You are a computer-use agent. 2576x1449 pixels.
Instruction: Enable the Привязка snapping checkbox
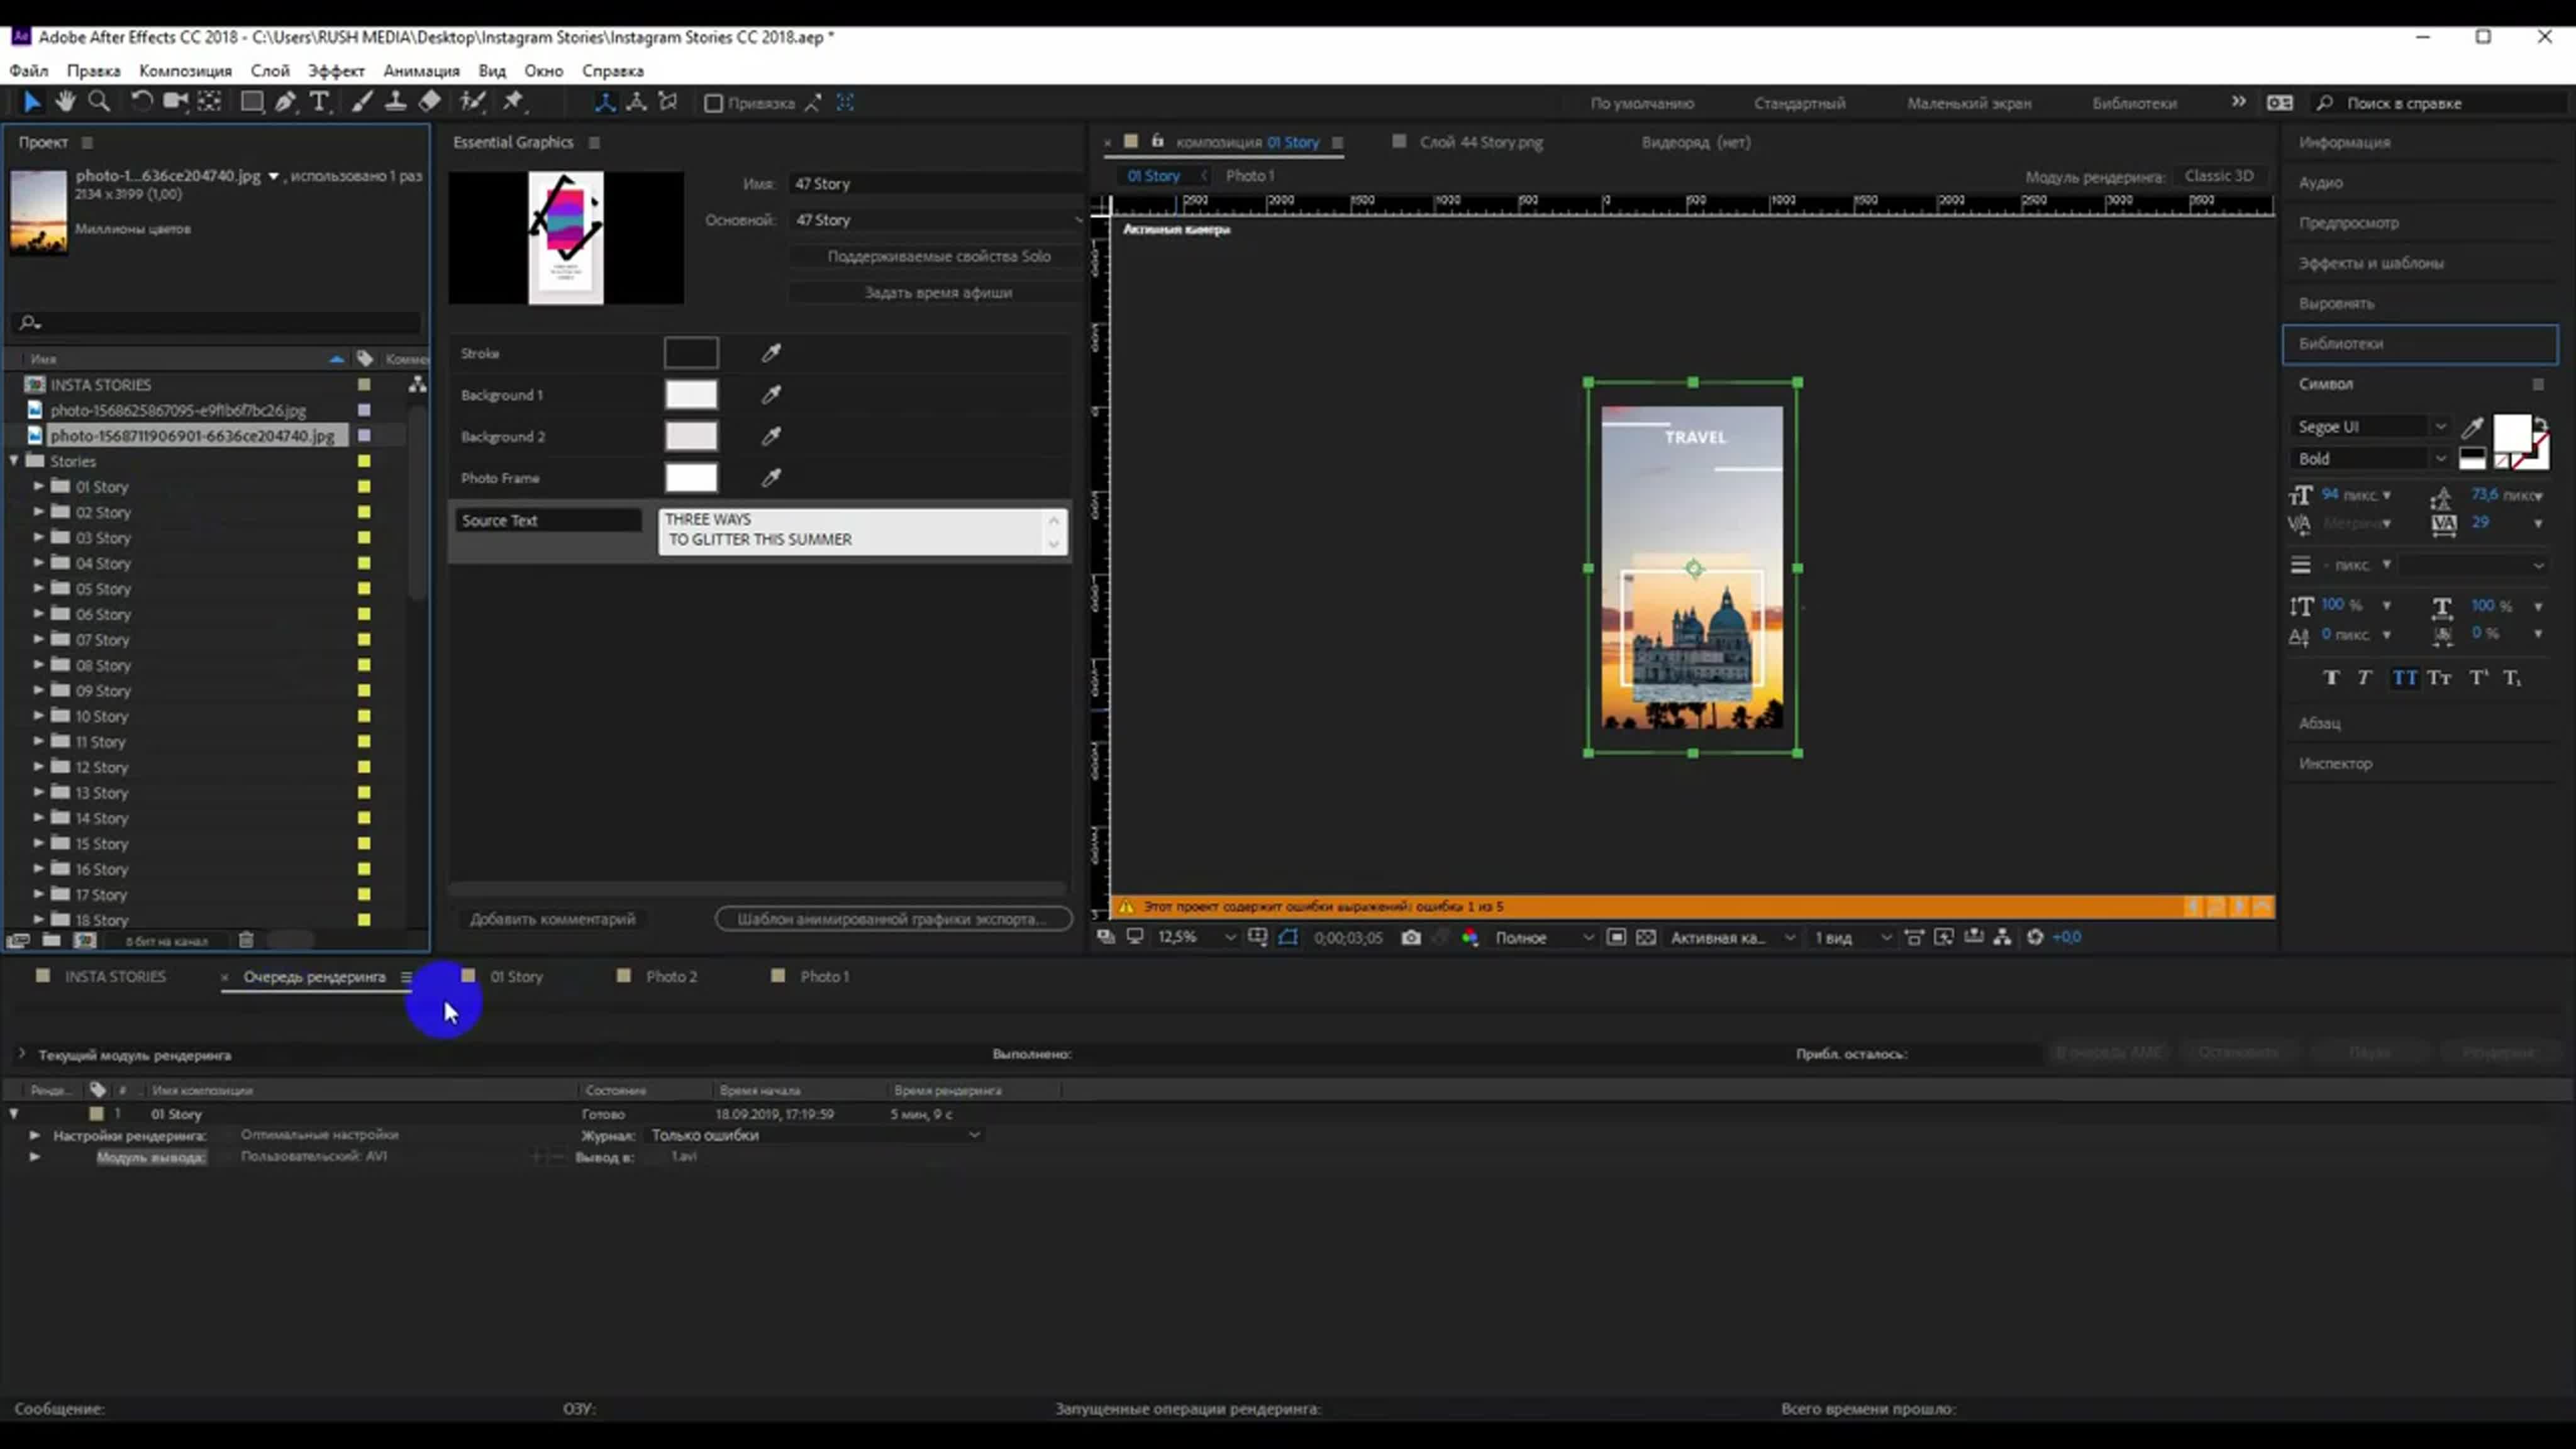coord(713,103)
